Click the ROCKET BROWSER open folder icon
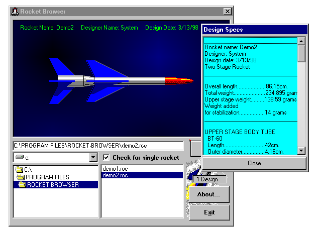The width and height of the screenshot is (317, 228). [23, 184]
